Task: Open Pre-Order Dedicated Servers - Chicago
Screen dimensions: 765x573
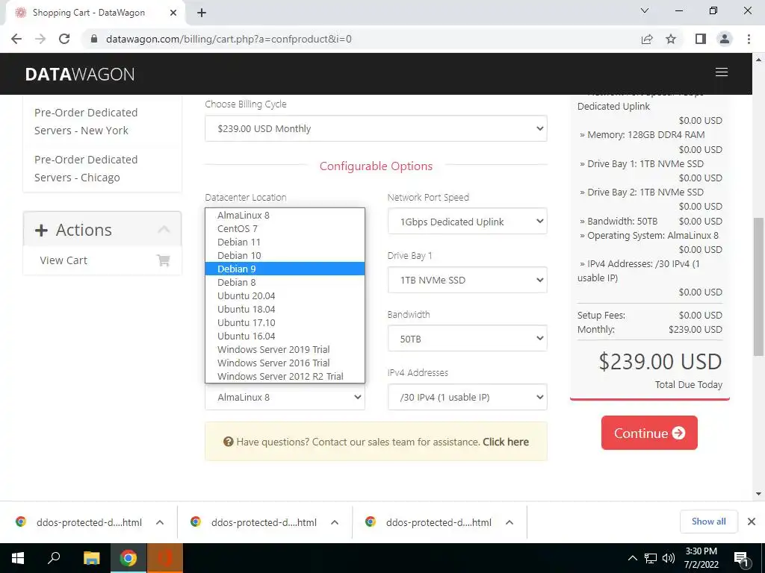Action: (86, 169)
